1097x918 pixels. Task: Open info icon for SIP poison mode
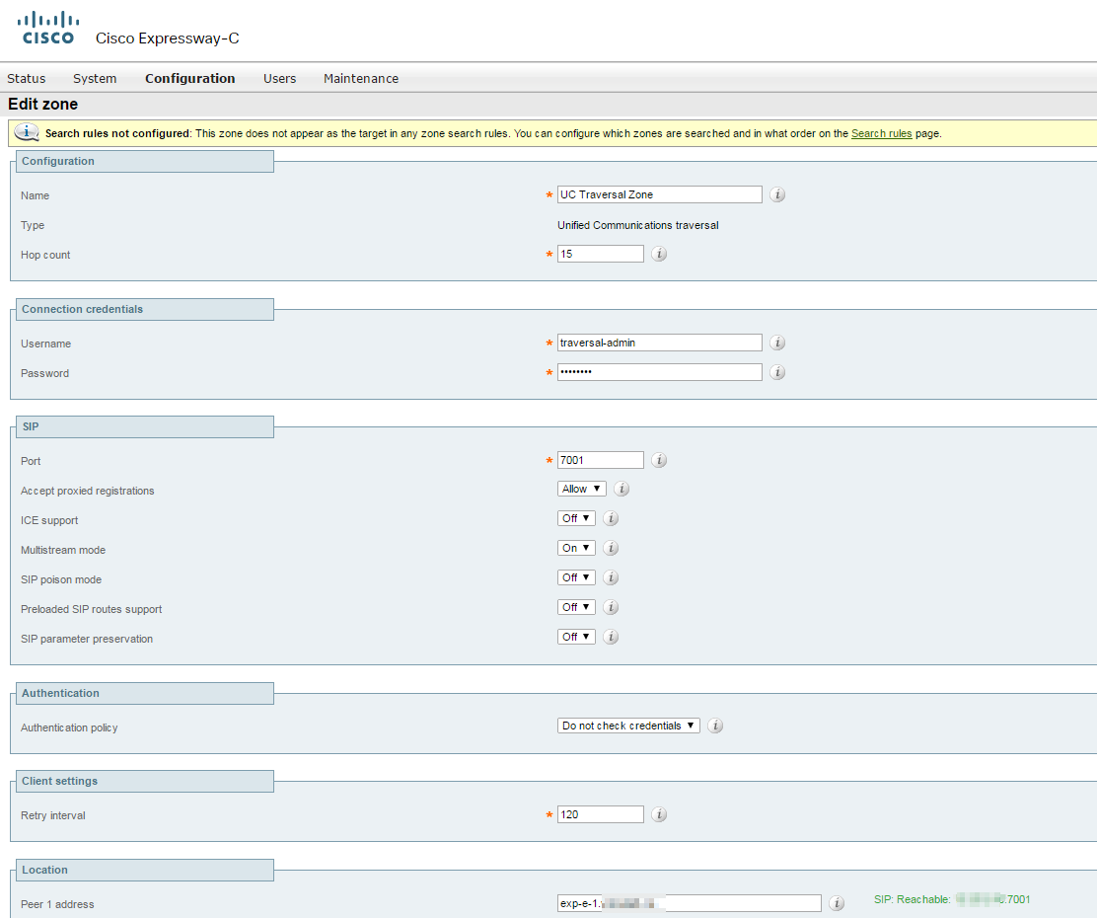tap(611, 577)
